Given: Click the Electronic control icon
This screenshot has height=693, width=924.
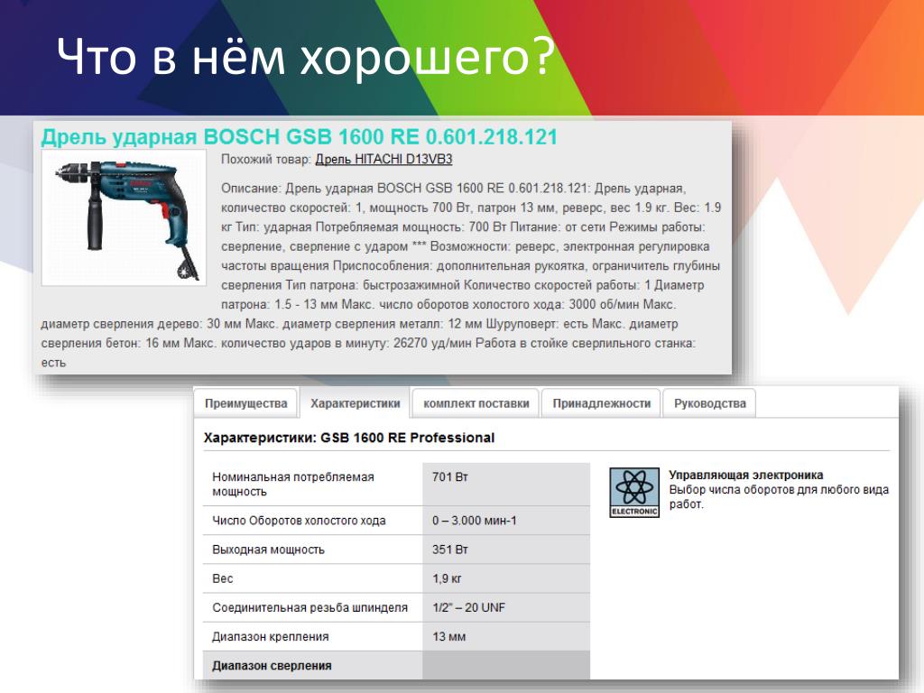Looking at the screenshot, I should click(x=634, y=493).
